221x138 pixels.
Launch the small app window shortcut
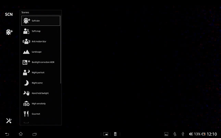(106, 134)
